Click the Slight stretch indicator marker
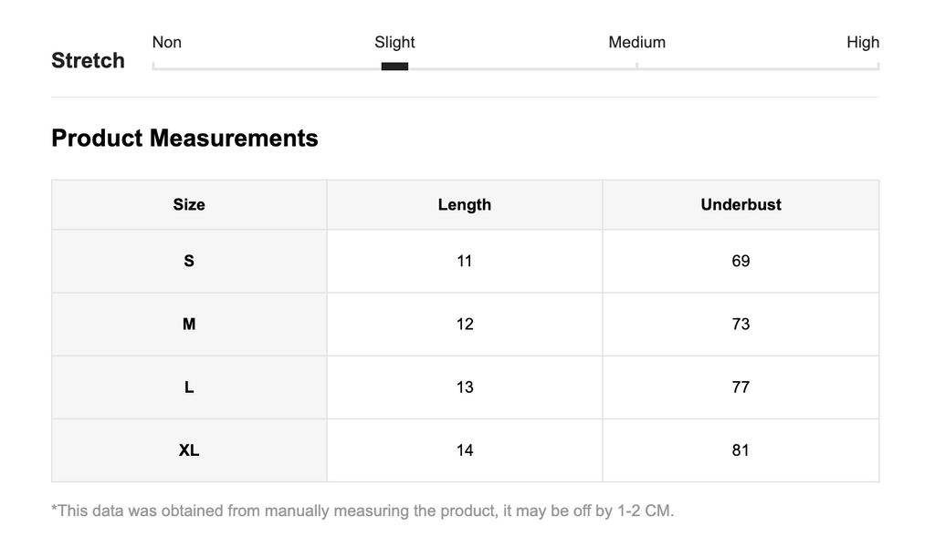 point(394,66)
